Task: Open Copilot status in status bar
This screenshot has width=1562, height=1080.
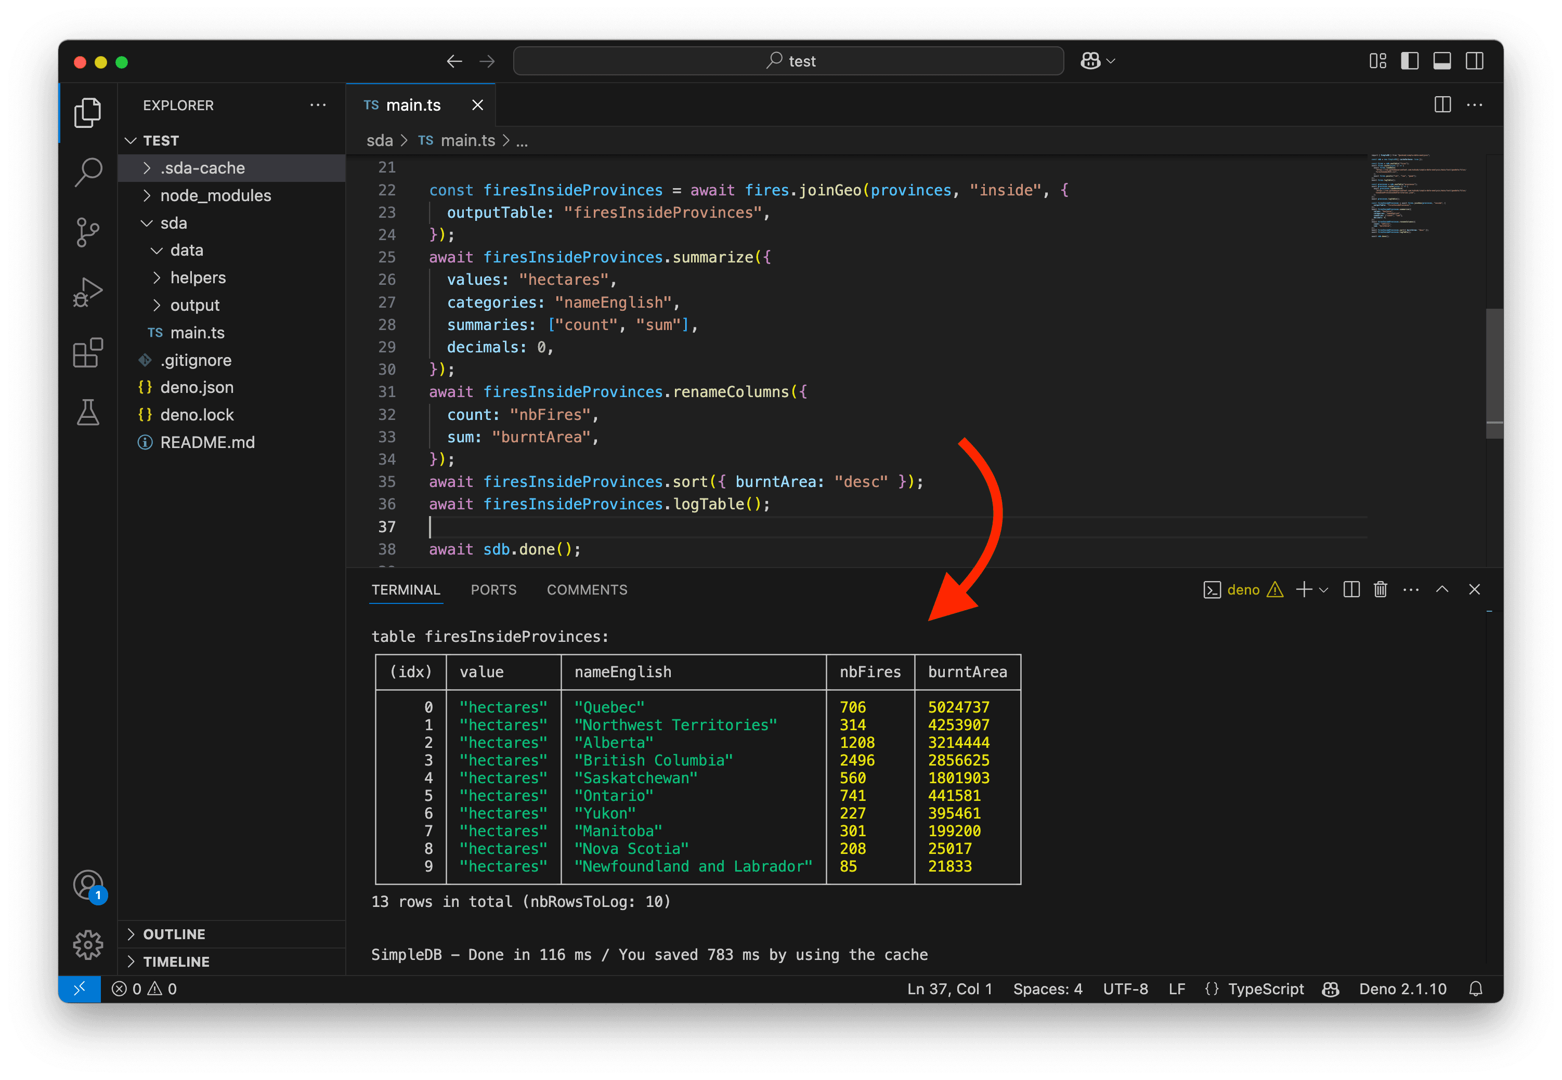Action: point(1331,989)
